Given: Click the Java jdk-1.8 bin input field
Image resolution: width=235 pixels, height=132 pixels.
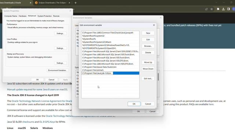Looking at the screenshot, I should (97, 73).
